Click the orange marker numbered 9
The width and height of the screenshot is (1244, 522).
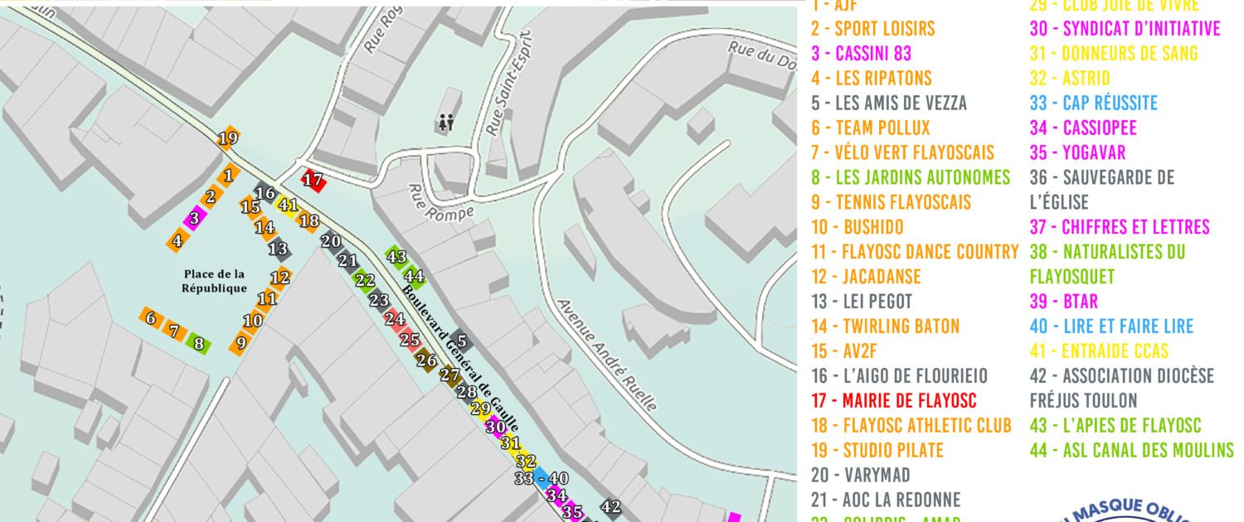pos(241,342)
